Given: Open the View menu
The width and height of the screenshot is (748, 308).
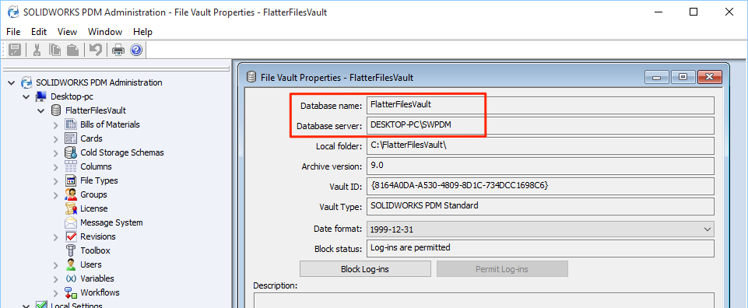Looking at the screenshot, I should pos(67,32).
